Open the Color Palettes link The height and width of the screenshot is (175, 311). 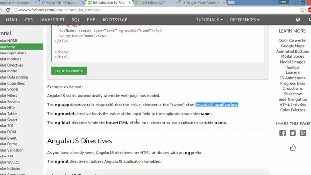click(x=293, y=110)
